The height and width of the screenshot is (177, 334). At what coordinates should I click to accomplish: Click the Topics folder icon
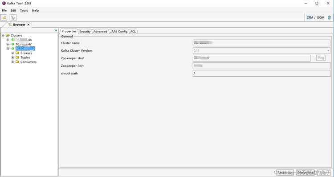pyautogui.click(x=17, y=58)
